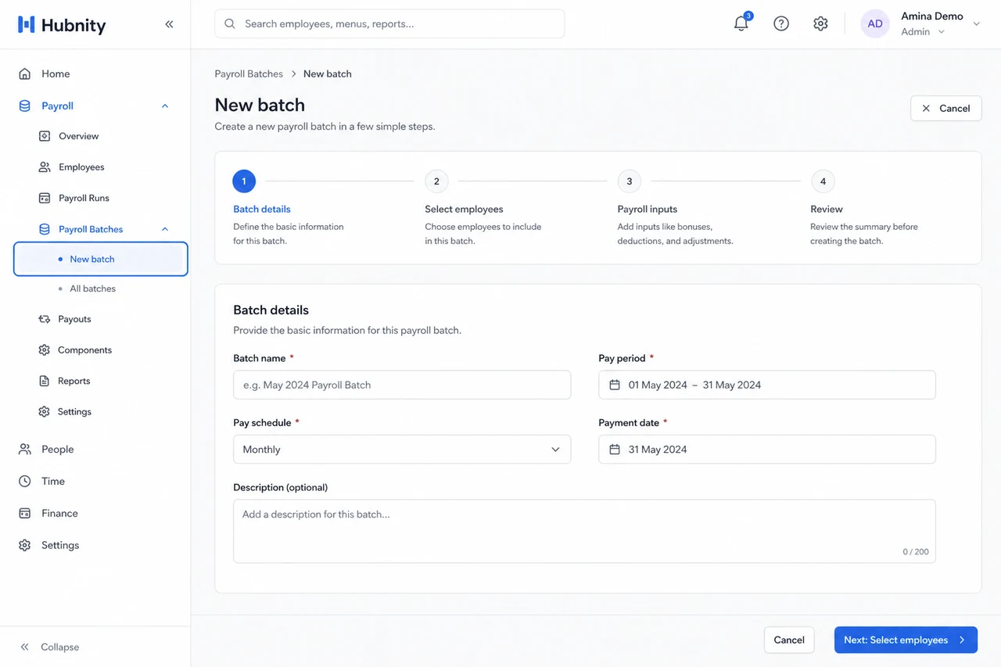Collapse sidebar using double-chevron icon at top
The height and width of the screenshot is (667, 1001).
pos(169,24)
